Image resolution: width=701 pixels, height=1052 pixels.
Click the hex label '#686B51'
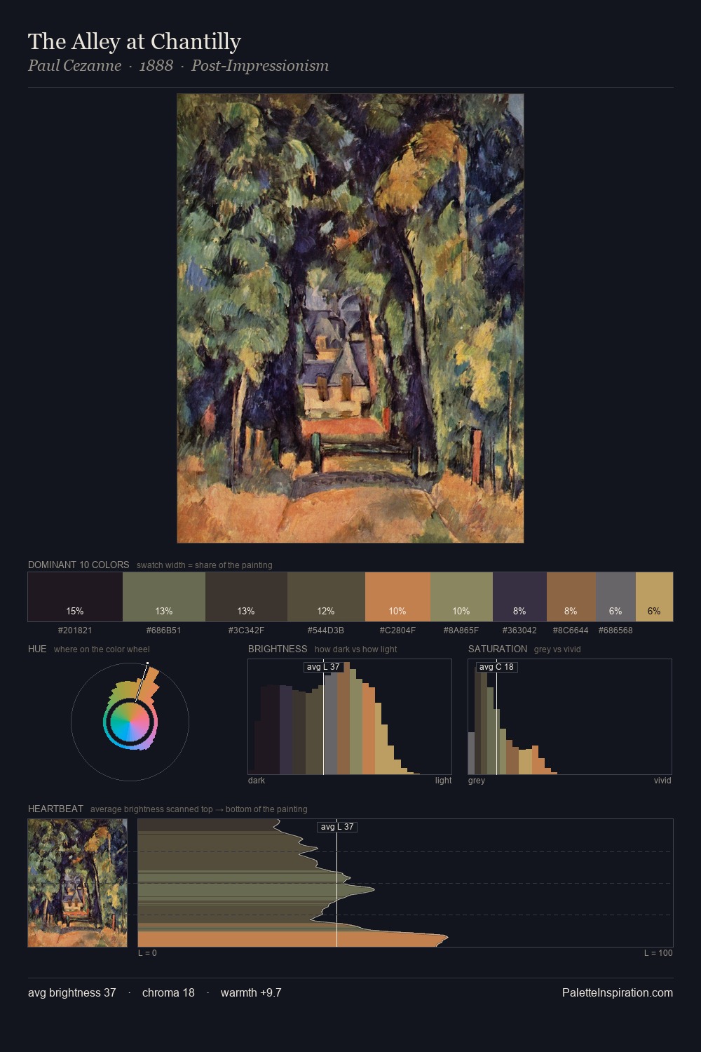pyautogui.click(x=164, y=630)
